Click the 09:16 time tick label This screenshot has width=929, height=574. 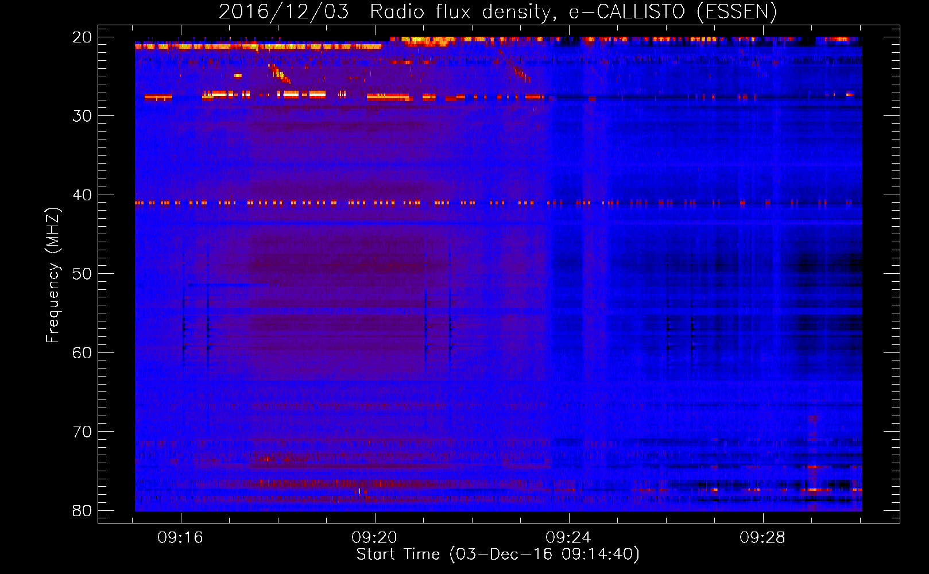coord(181,537)
